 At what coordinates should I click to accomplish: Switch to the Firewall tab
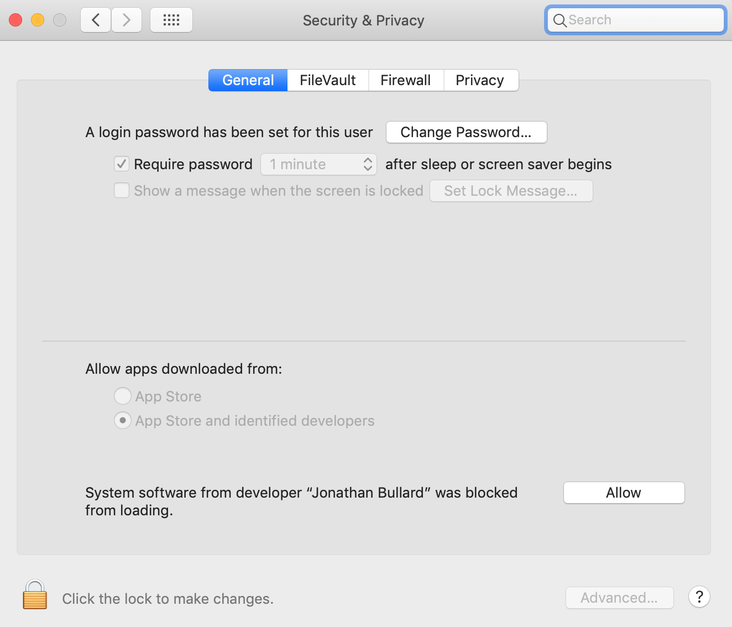coord(405,80)
